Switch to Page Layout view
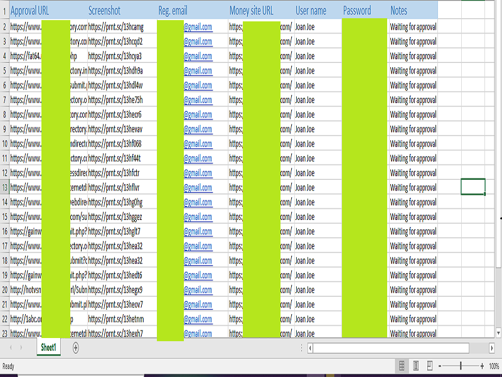502x377 pixels. coord(415,364)
